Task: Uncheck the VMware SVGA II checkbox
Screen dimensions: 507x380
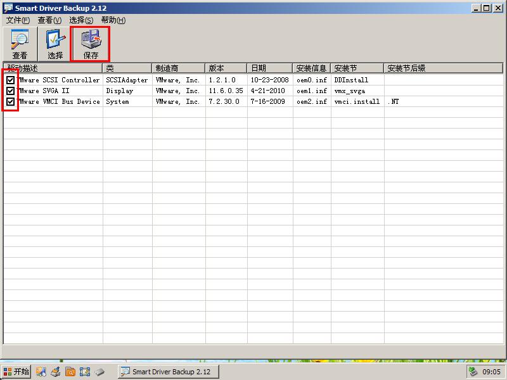Action: [10, 91]
